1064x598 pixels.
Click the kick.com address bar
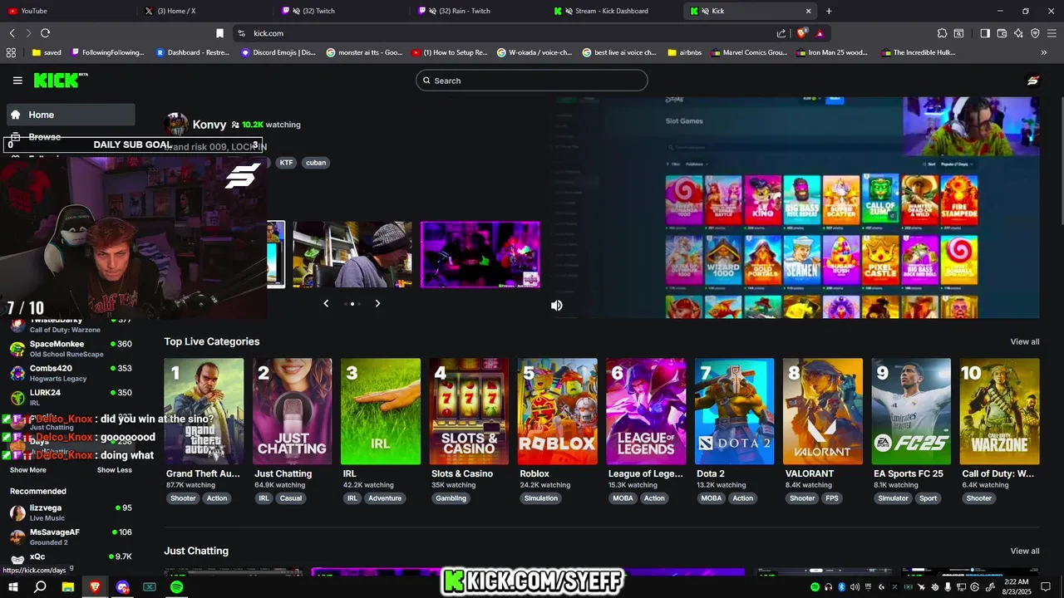pos(507,33)
